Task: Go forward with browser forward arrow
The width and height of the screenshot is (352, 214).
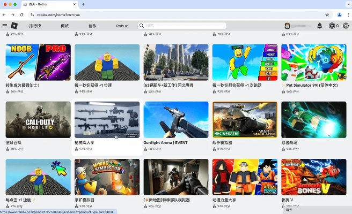Action: click(x=13, y=15)
